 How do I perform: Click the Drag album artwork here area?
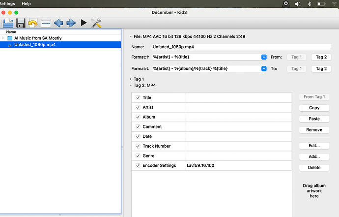(314, 191)
